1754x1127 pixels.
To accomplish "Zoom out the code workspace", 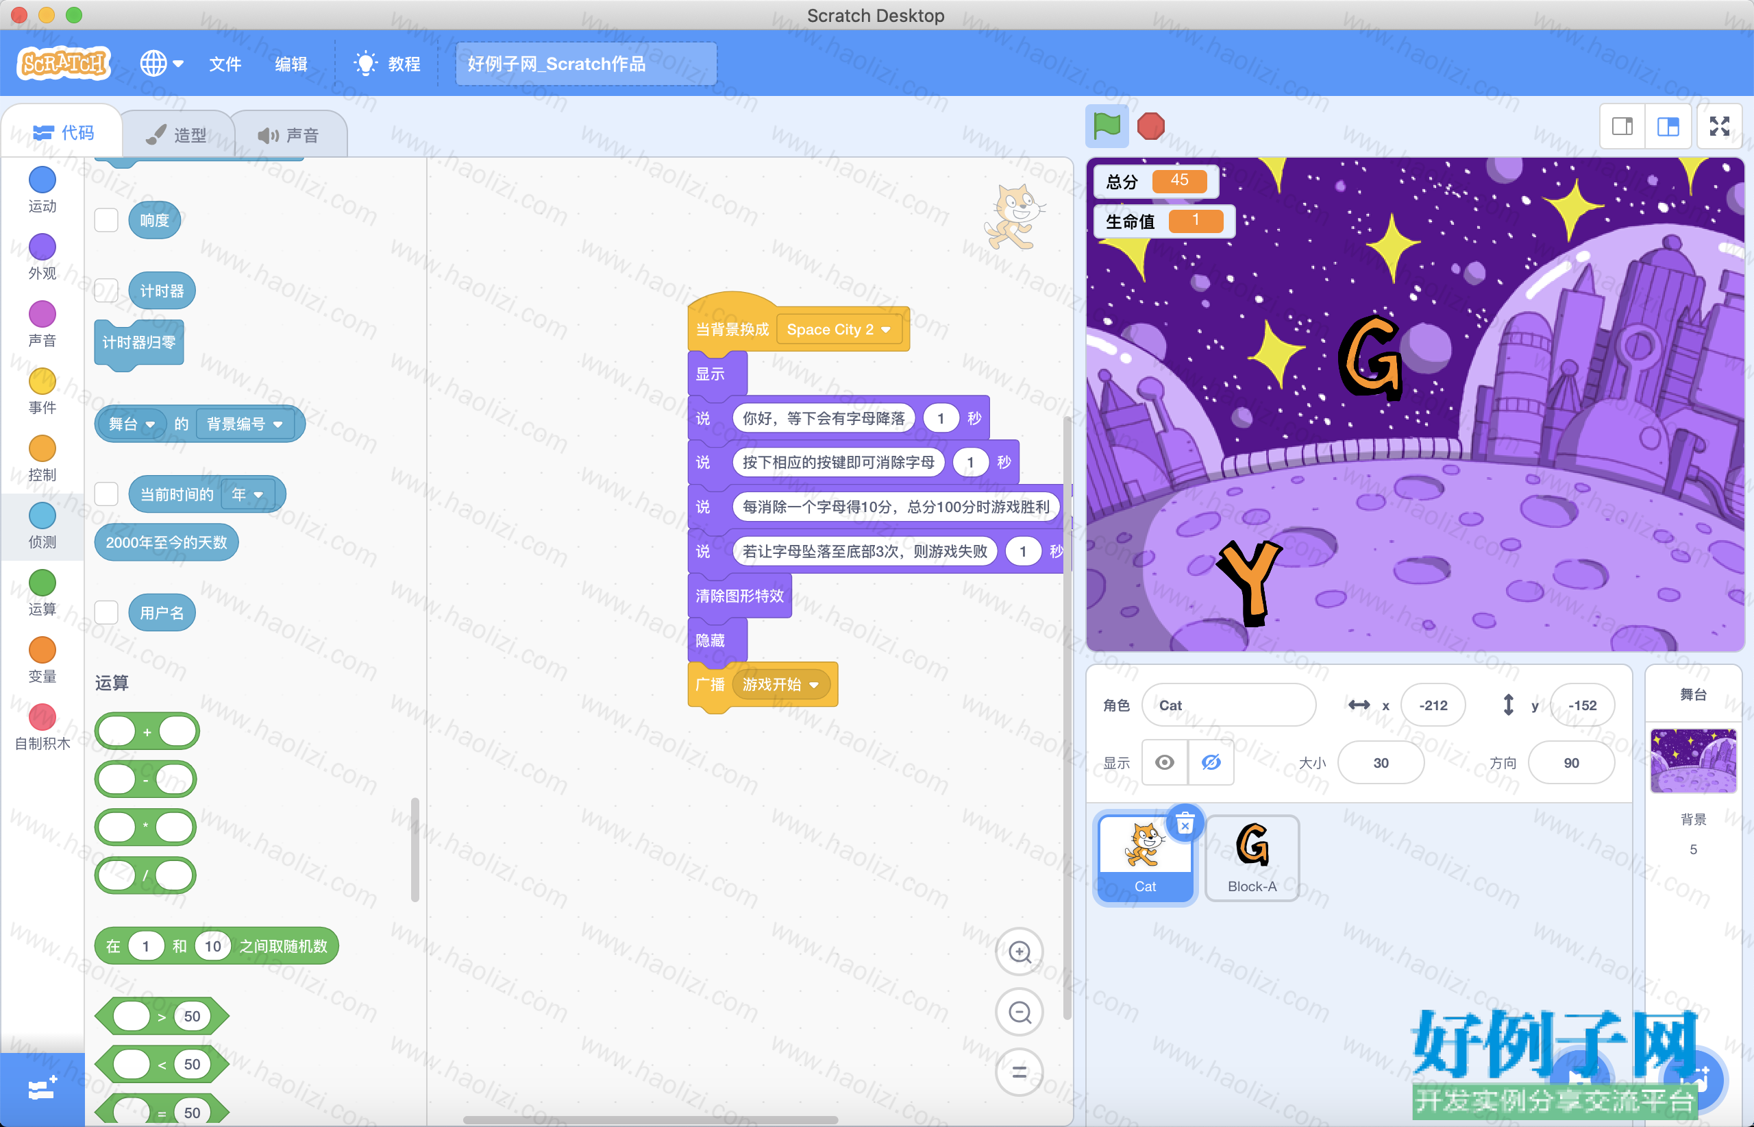I will point(1020,1012).
